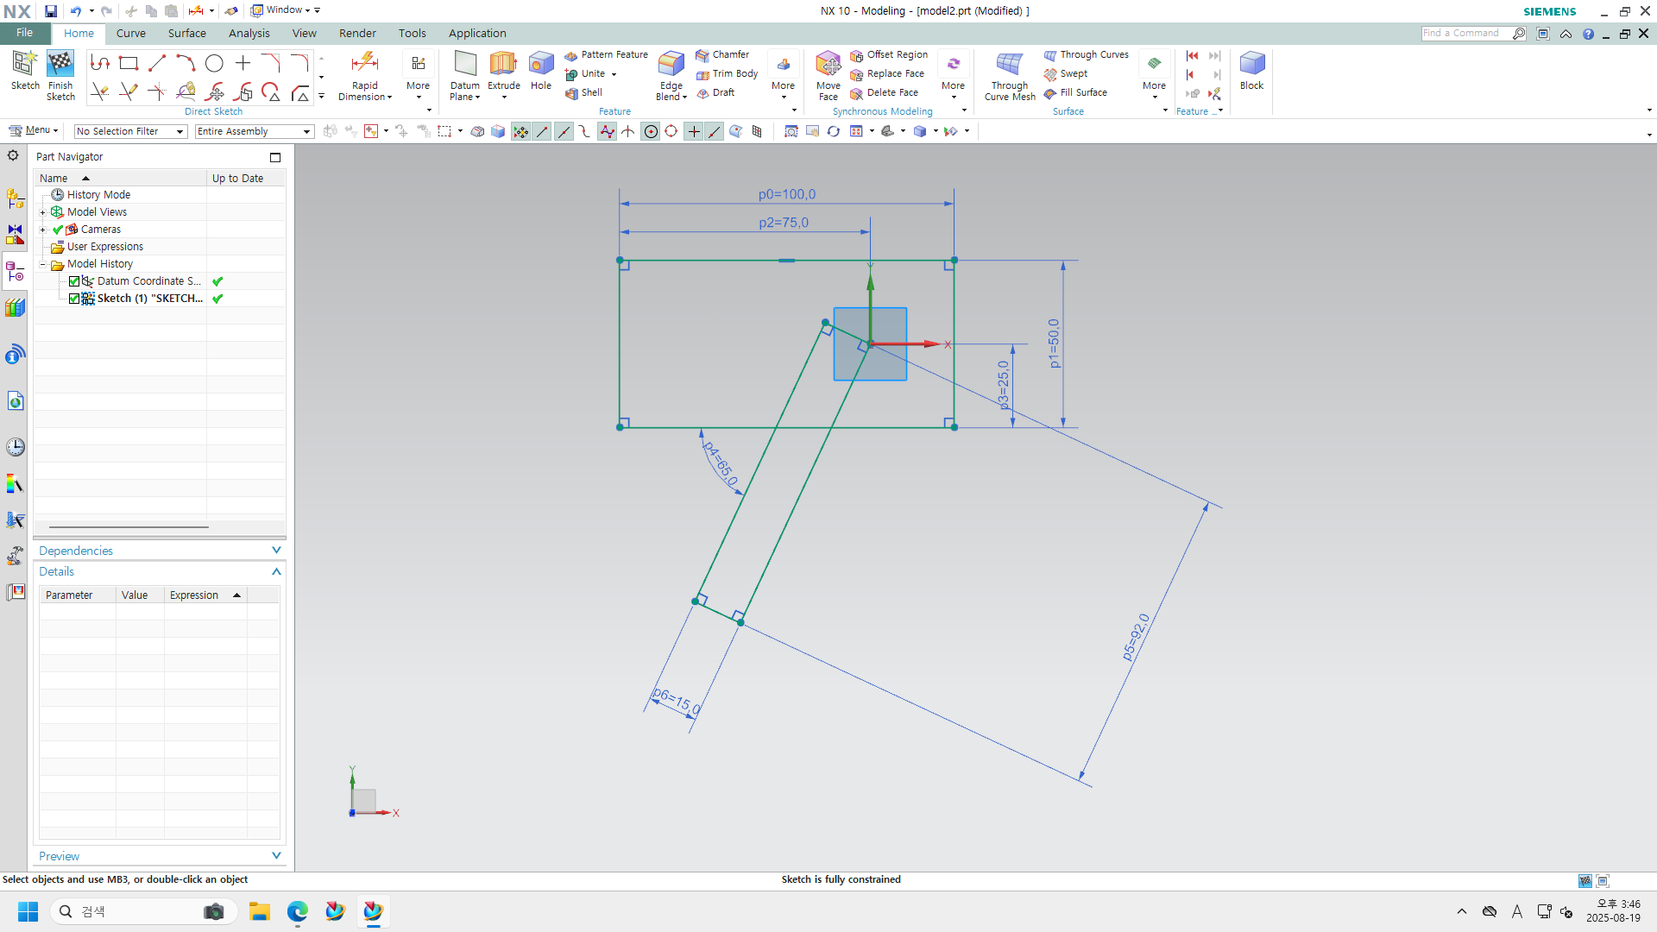Switch to the Analysis ribbon tab
This screenshot has height=932, width=1657.
[x=249, y=33]
